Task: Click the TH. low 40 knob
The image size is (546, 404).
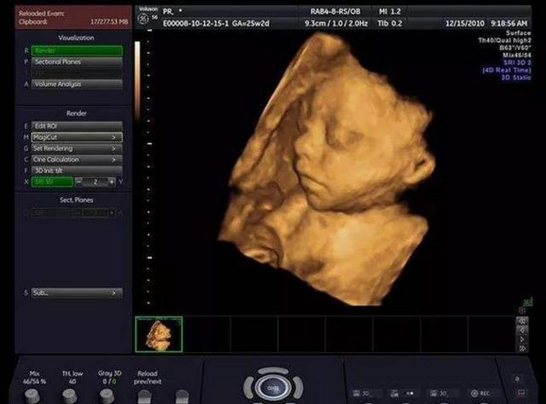Action: click(x=70, y=396)
